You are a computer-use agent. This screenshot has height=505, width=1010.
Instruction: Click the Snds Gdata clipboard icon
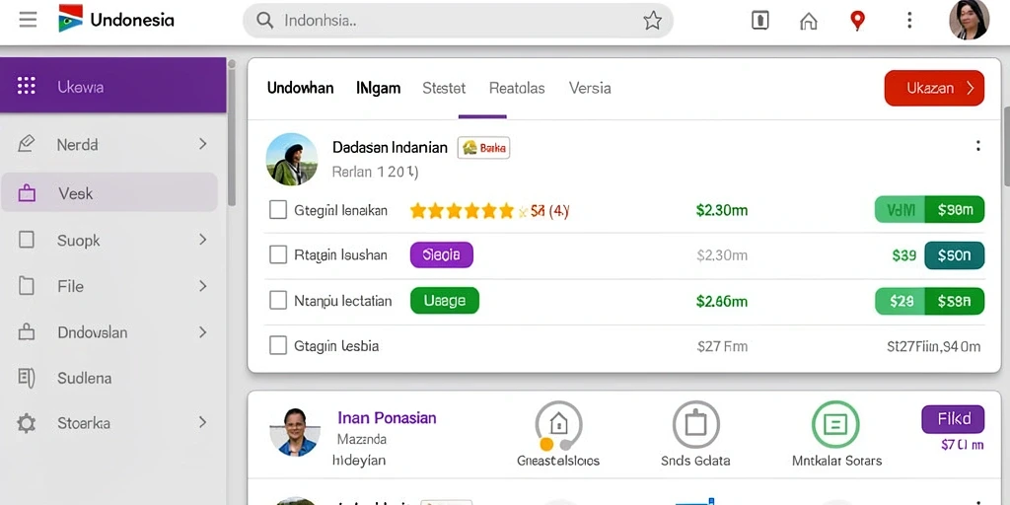click(695, 424)
